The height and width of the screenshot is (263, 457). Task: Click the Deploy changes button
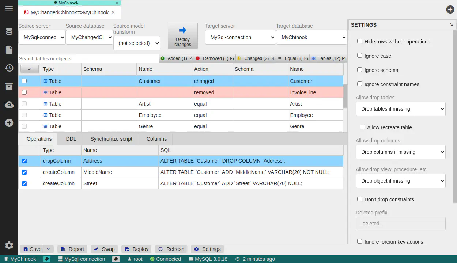[182, 36]
